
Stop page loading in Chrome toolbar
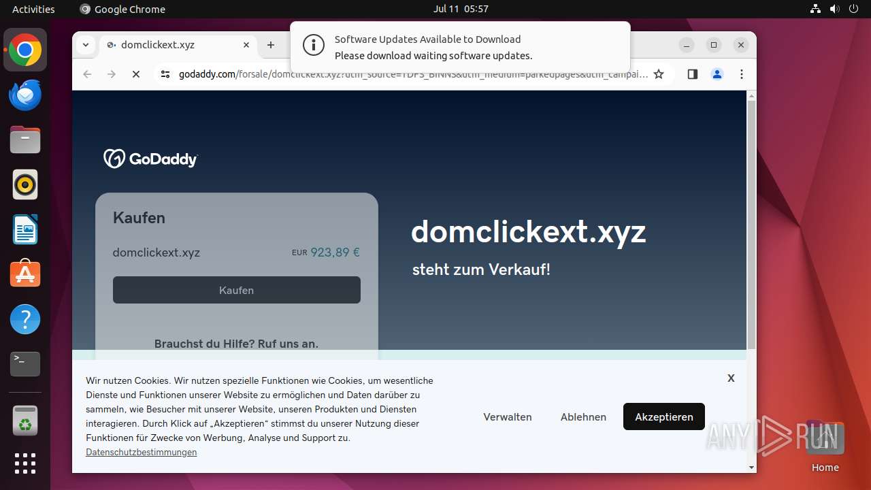(x=136, y=74)
